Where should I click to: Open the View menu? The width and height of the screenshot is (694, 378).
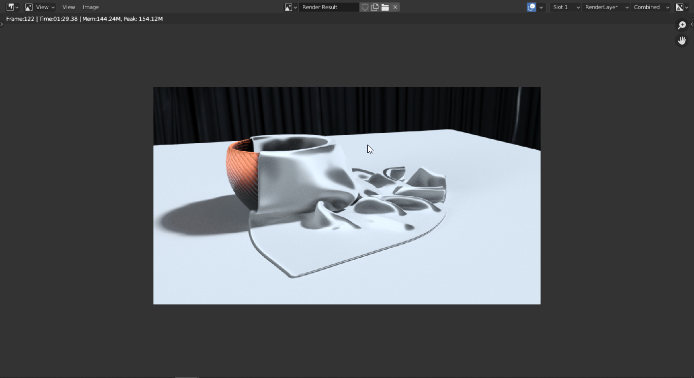[x=69, y=7]
